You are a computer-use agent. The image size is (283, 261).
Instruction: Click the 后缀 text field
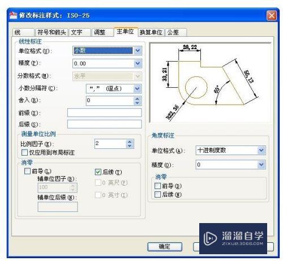(x=105, y=124)
